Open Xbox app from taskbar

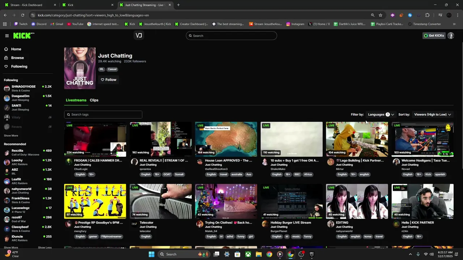coord(248,254)
